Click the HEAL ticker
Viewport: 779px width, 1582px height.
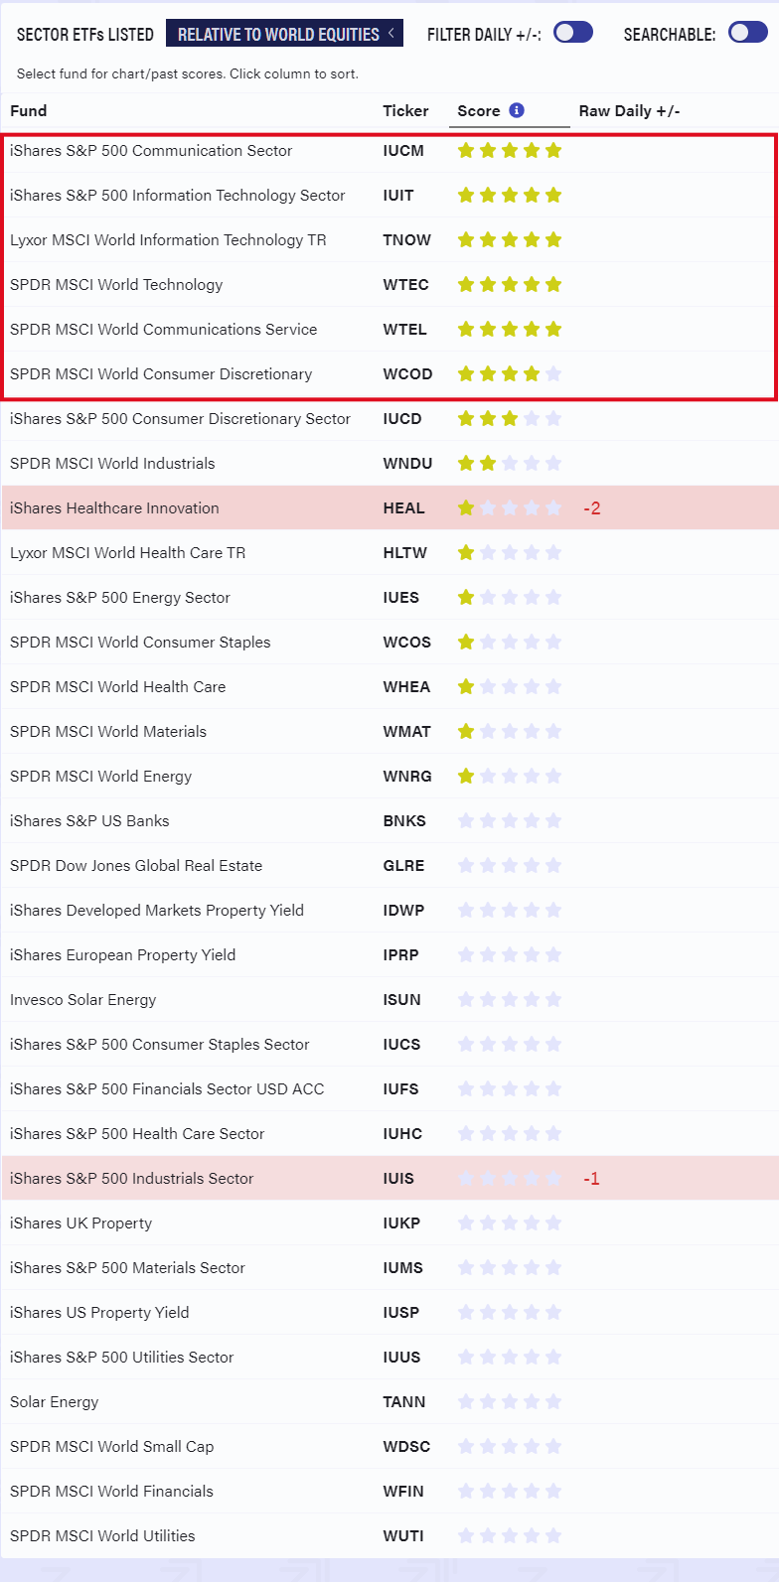point(403,508)
